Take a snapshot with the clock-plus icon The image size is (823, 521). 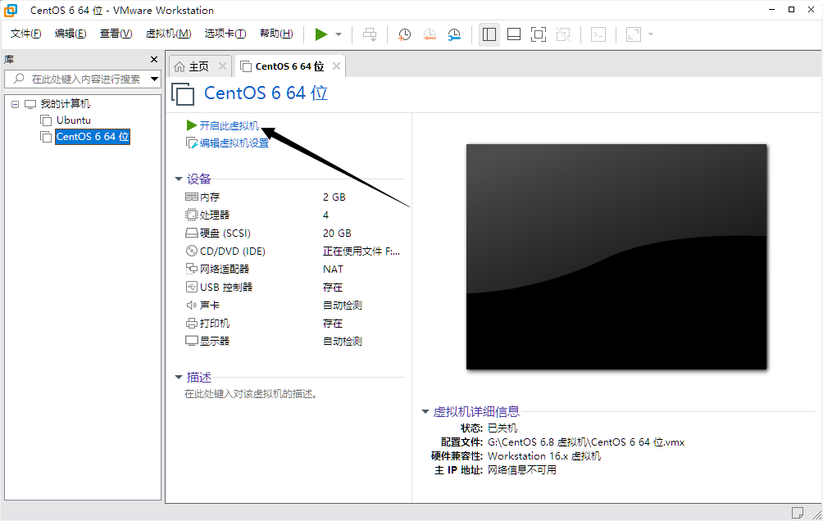pos(404,34)
